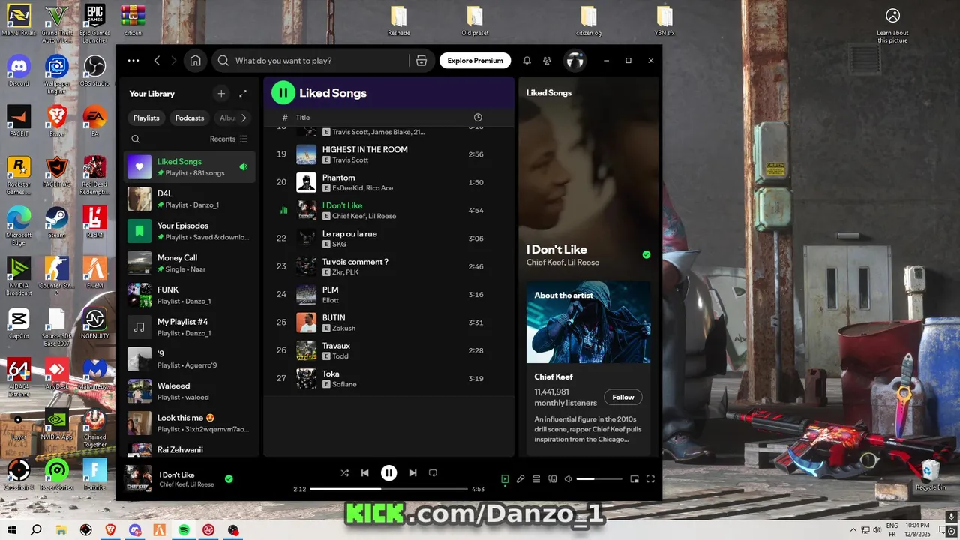This screenshot has height=540, width=960.
Task: Seek on the song progress bar
Action: tap(388, 489)
